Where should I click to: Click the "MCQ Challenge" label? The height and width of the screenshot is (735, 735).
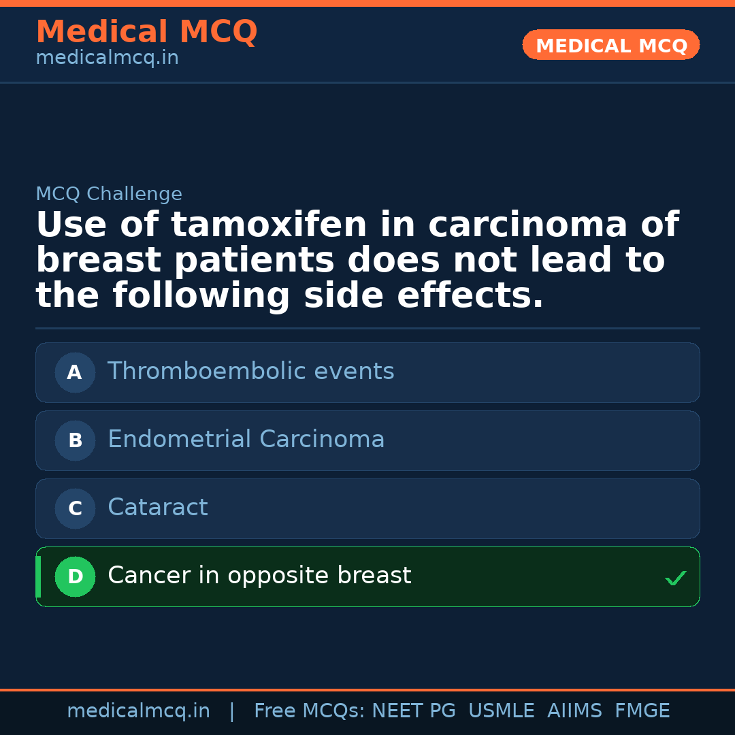click(109, 194)
